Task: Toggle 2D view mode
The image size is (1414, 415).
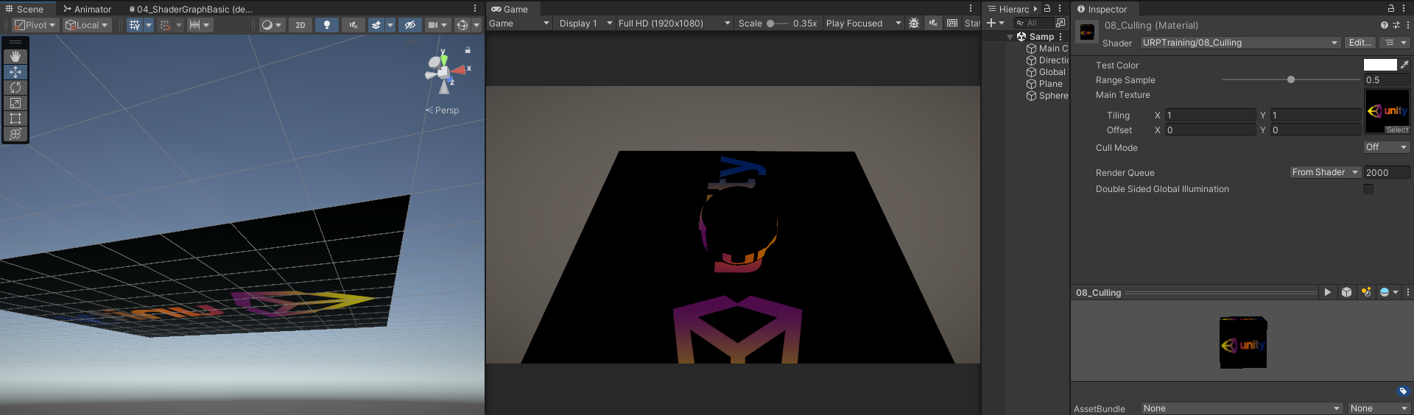Action: [x=300, y=25]
